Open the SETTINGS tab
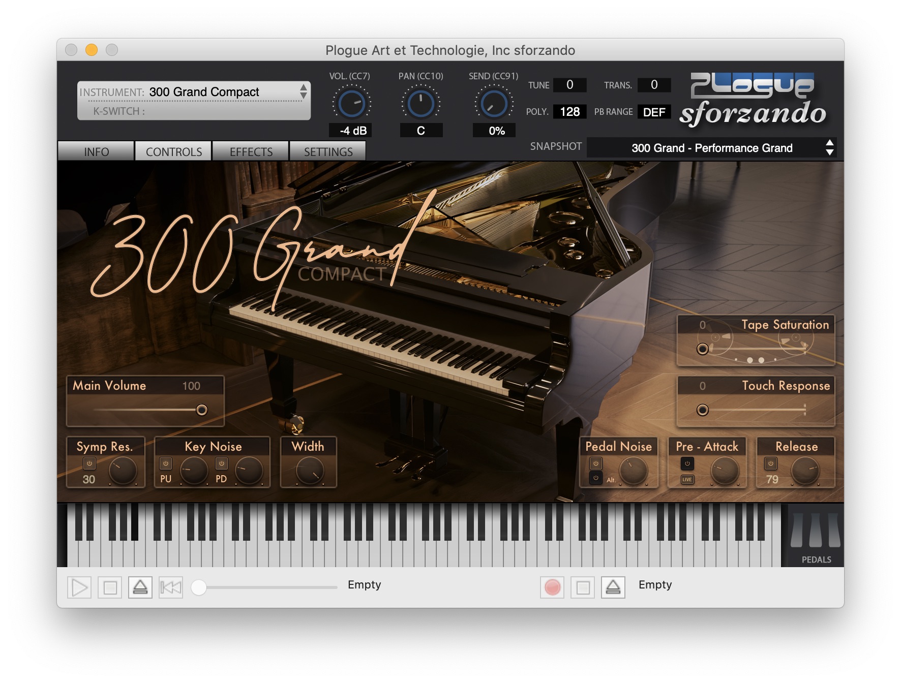This screenshot has width=901, height=683. [328, 151]
